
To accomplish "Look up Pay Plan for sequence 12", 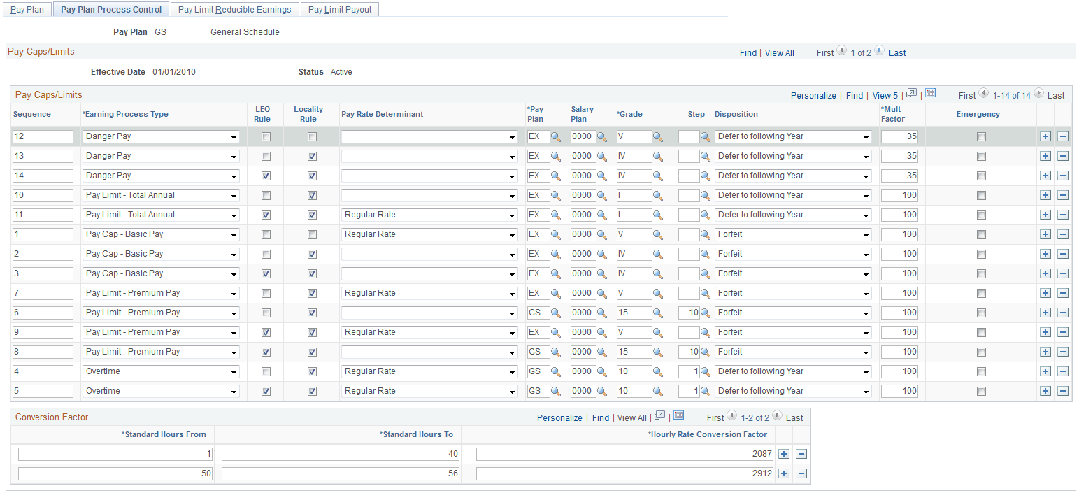I will coord(556,136).
